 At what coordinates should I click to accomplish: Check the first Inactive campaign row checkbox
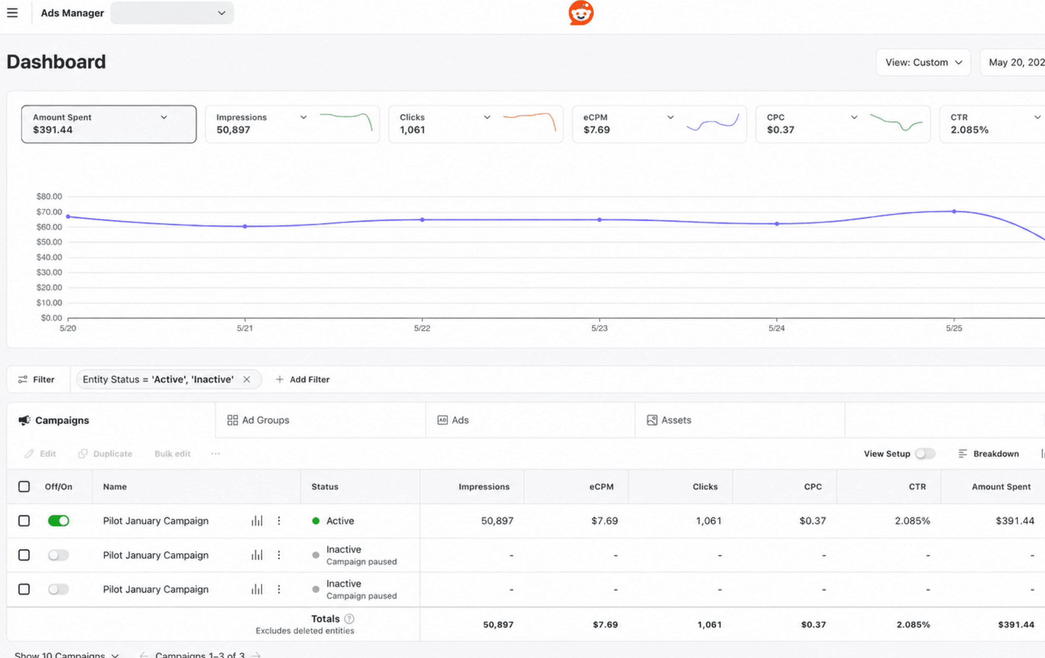(x=24, y=555)
